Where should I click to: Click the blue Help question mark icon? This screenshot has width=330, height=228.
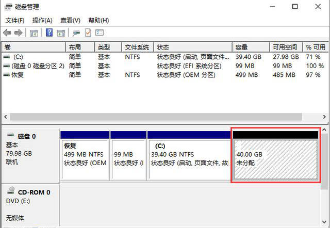coord(49,32)
